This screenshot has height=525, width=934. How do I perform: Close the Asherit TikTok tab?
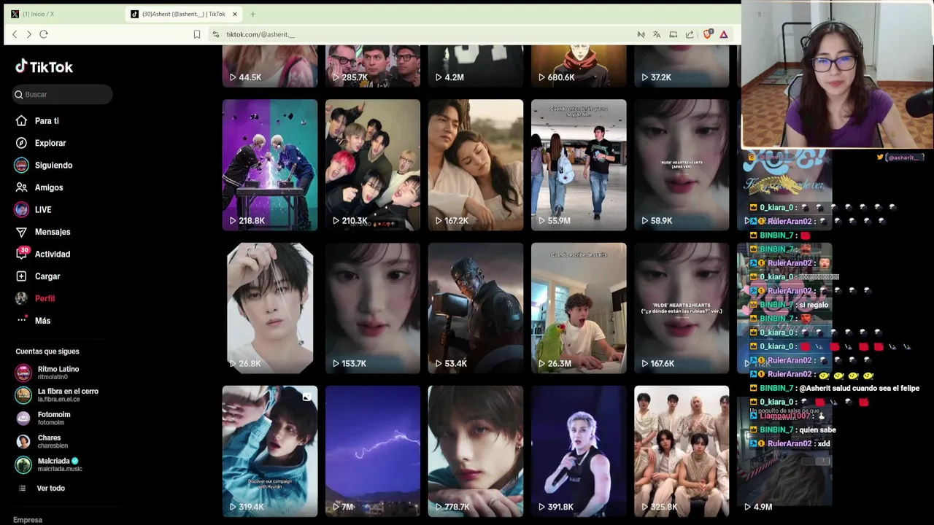235,14
